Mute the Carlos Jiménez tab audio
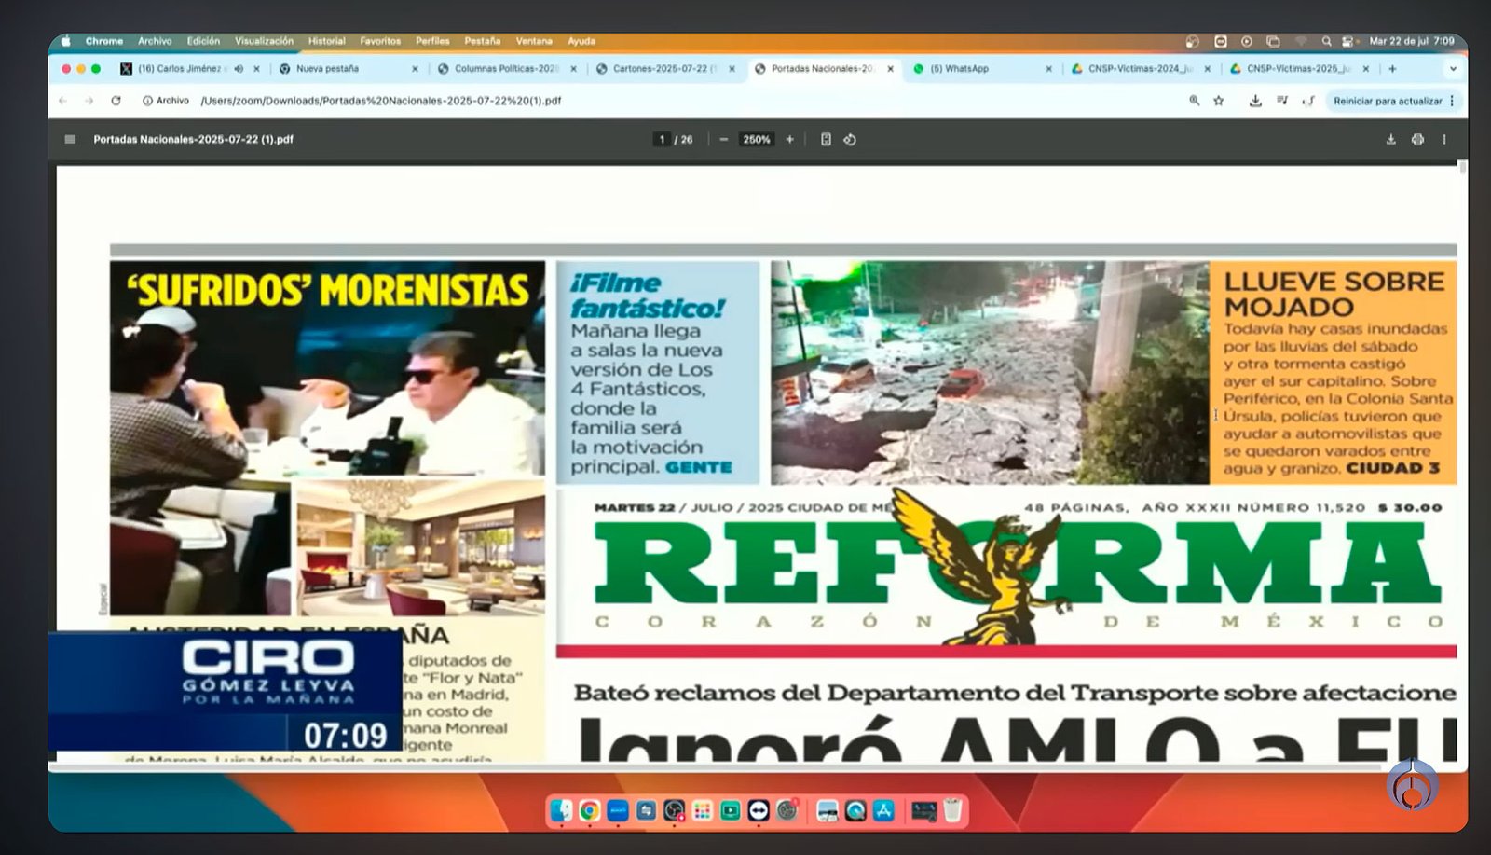This screenshot has width=1491, height=855. (239, 69)
